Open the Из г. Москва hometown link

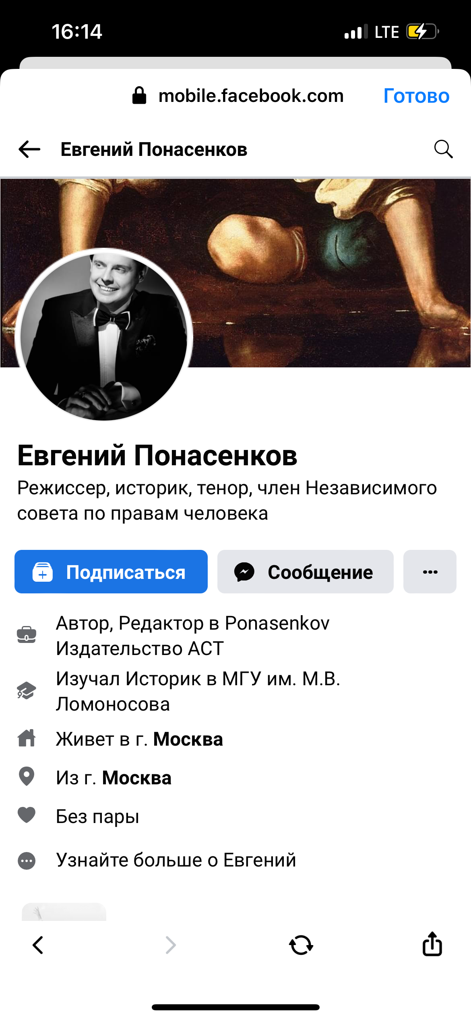137,778
